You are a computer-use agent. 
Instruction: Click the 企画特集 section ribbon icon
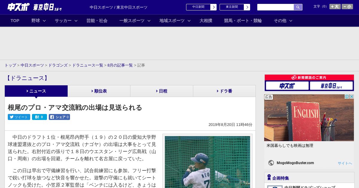(x=269, y=178)
